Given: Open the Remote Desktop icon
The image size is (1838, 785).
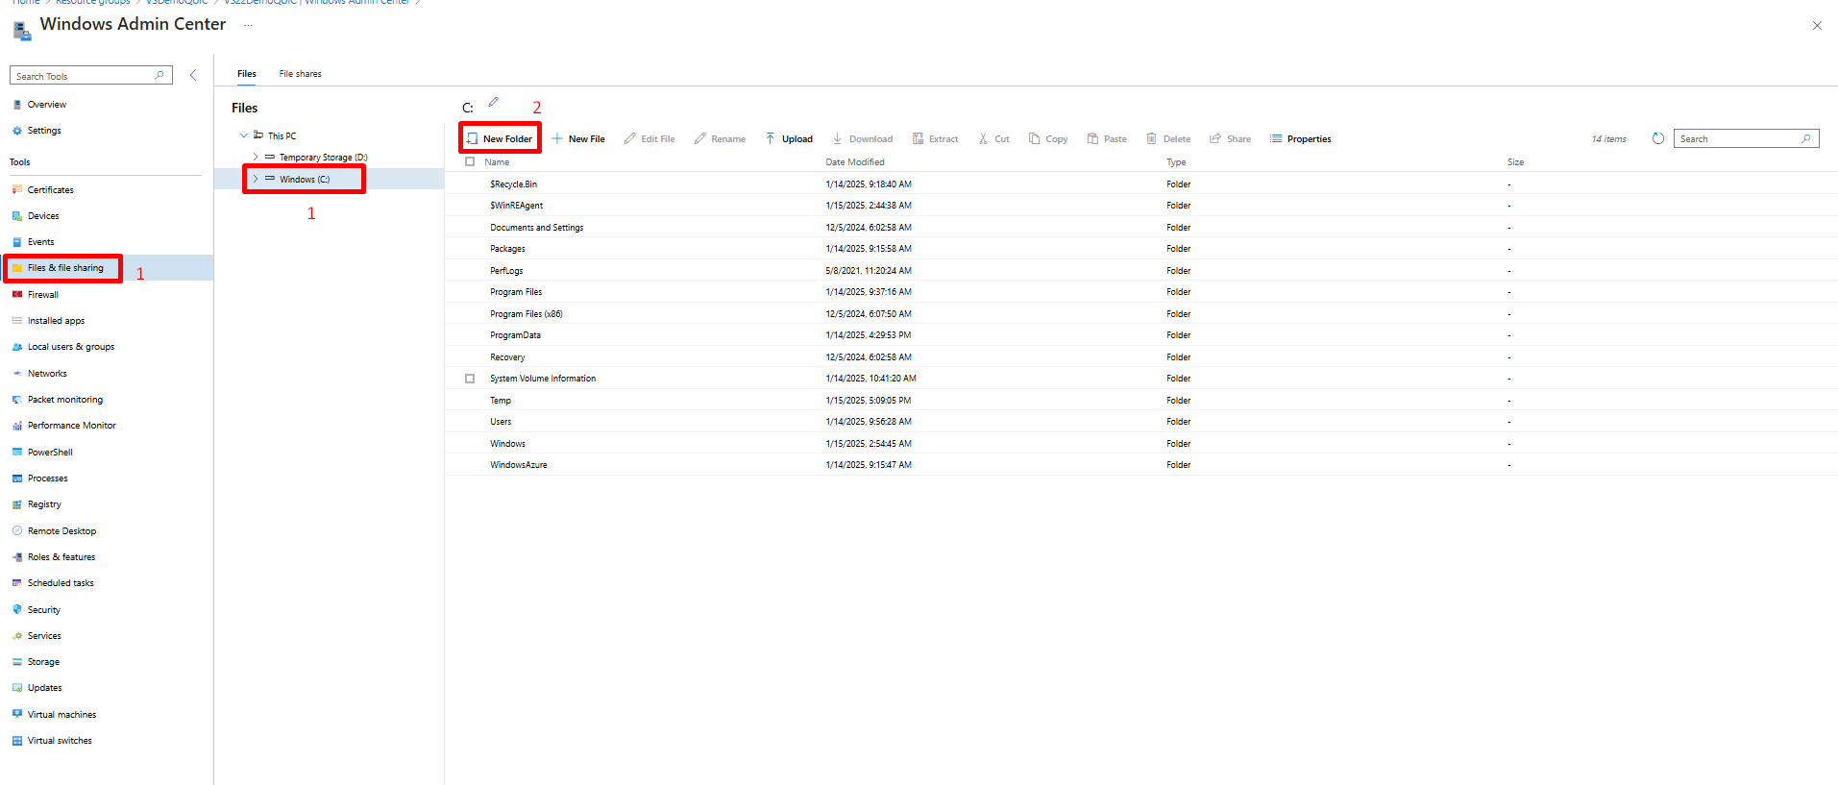Looking at the screenshot, I should (17, 530).
